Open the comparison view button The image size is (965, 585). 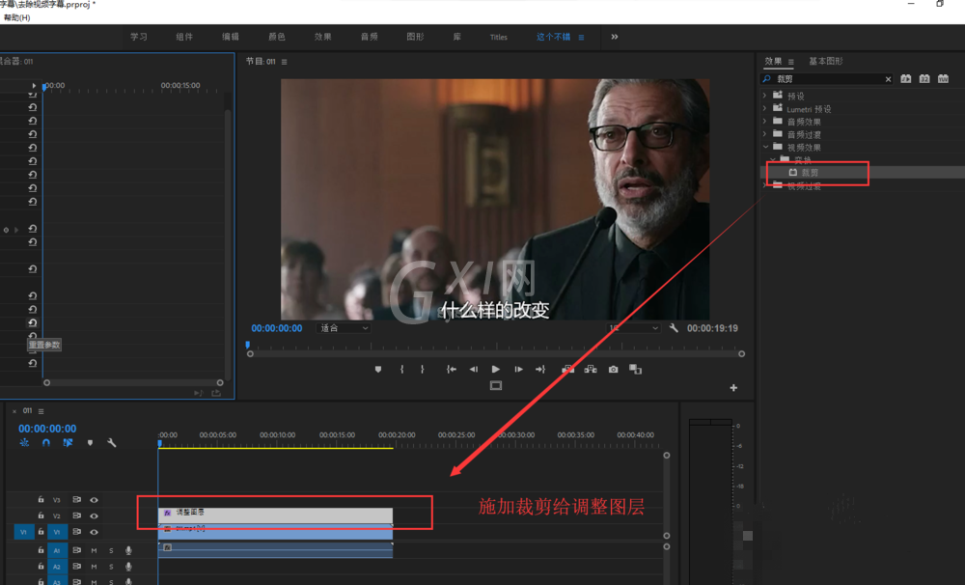coord(635,370)
